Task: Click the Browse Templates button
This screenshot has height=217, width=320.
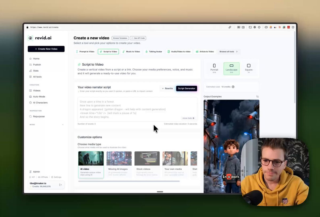Action: point(120,38)
